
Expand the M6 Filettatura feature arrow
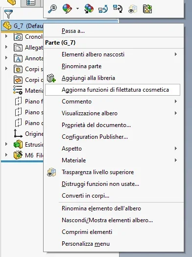6,154
